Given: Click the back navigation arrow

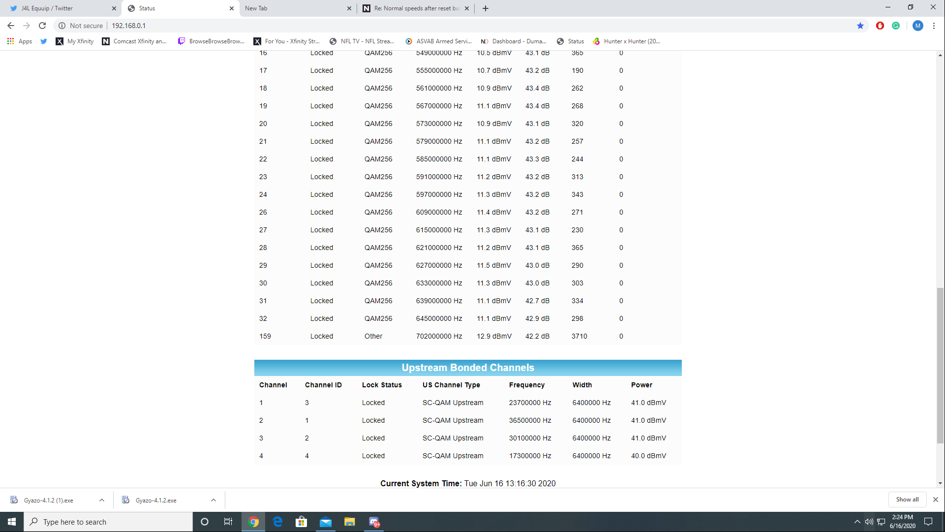Looking at the screenshot, I should pos(11,26).
